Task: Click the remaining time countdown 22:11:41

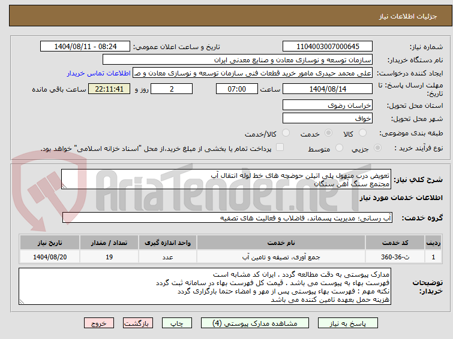Action: tap(109, 89)
